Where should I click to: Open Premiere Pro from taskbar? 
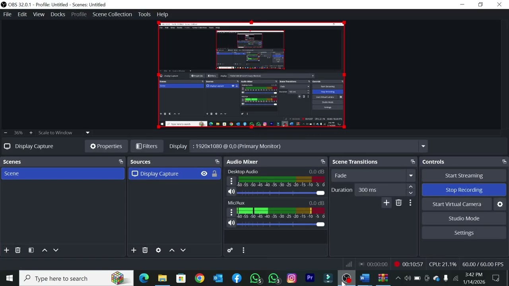pos(310,278)
